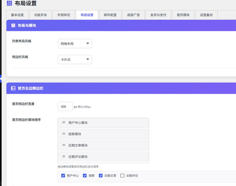236x186 pixels.
Task: Switch to the 基本设置 tab
Action: point(17,15)
